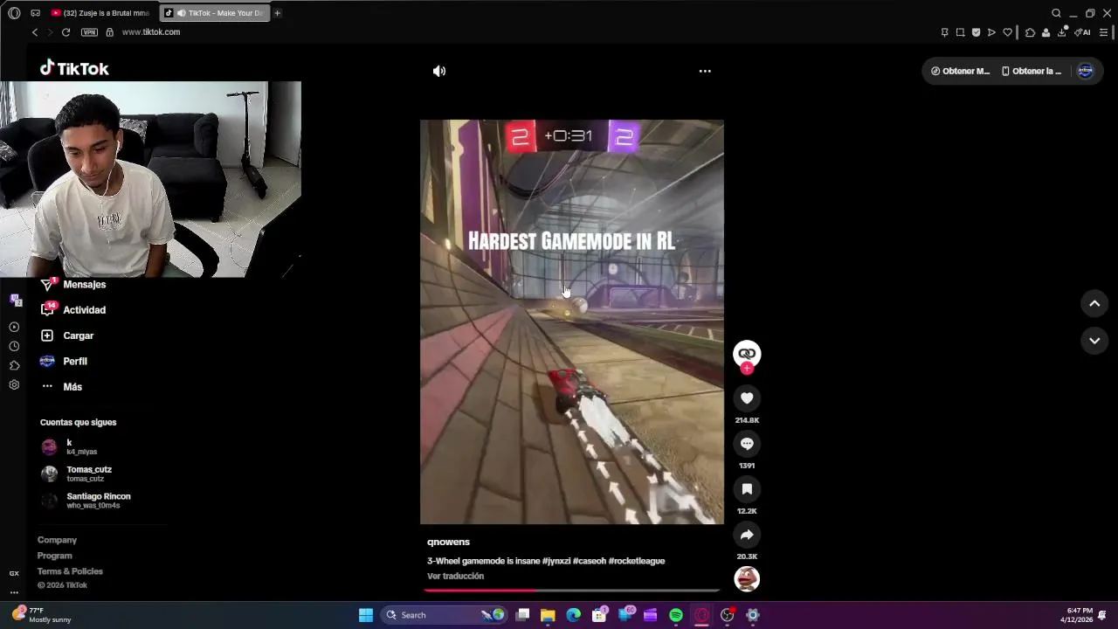Image resolution: width=1118 pixels, height=629 pixels.
Task: Open history clock in Opera sidebar
Action: click(14, 346)
